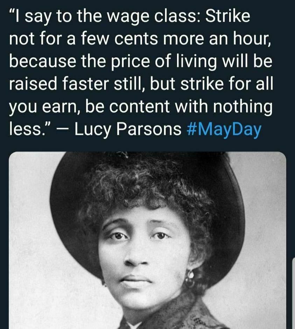Click the line 'you earn, be content with nothing'
Image resolution: width=295 pixels, height=329 pixels.
tap(140, 107)
